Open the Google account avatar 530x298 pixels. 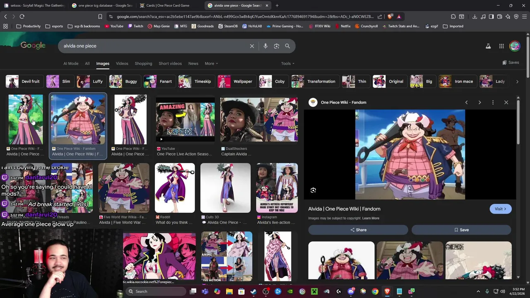(x=515, y=46)
